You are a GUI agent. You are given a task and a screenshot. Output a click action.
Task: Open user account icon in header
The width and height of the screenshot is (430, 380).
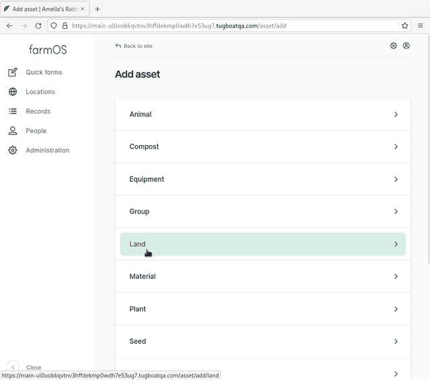click(406, 46)
